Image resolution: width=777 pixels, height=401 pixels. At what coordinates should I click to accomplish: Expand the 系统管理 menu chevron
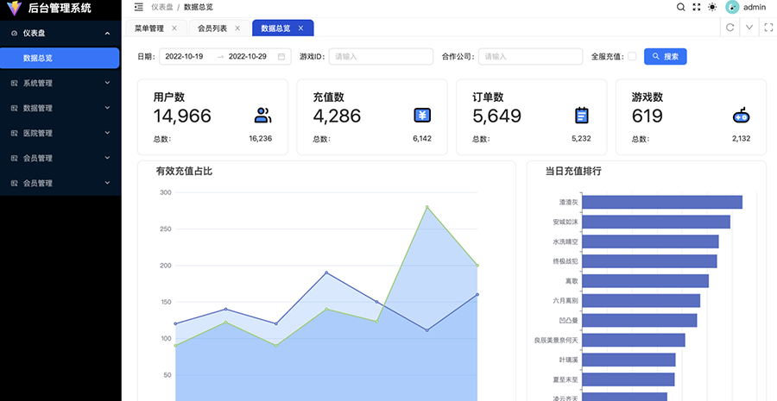point(108,83)
